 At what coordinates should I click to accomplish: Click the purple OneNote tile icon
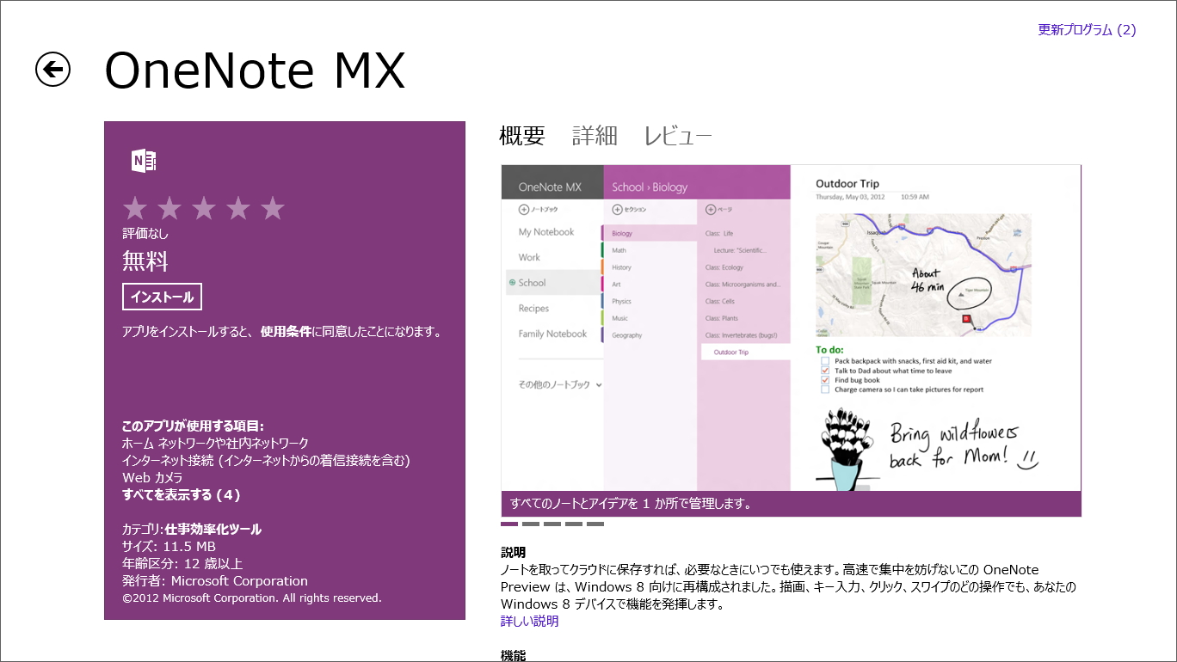[x=145, y=161]
